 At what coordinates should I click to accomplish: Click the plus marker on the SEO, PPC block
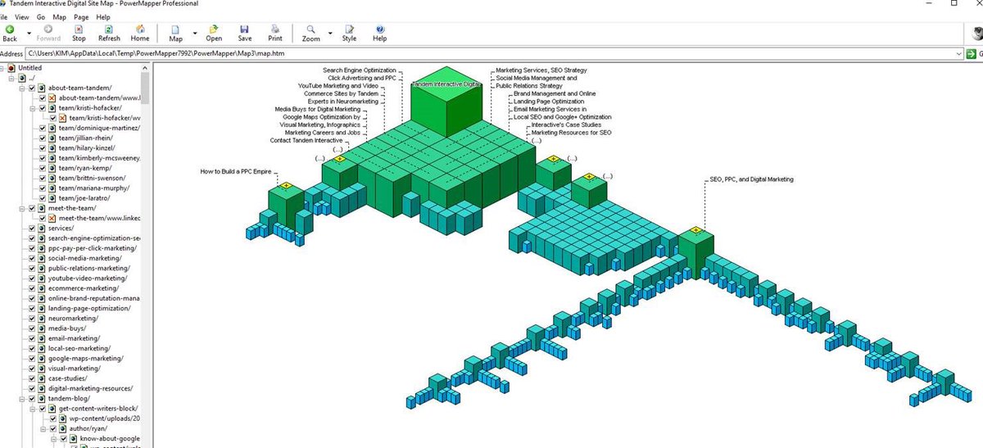click(695, 230)
